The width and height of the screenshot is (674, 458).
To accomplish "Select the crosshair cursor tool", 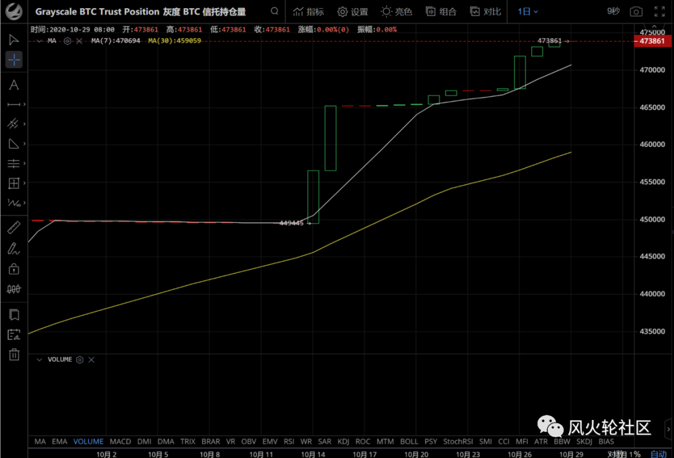I will point(14,59).
